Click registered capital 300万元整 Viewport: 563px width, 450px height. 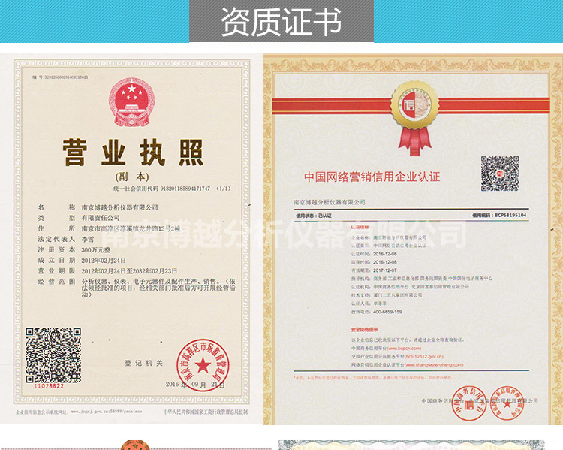(95, 250)
